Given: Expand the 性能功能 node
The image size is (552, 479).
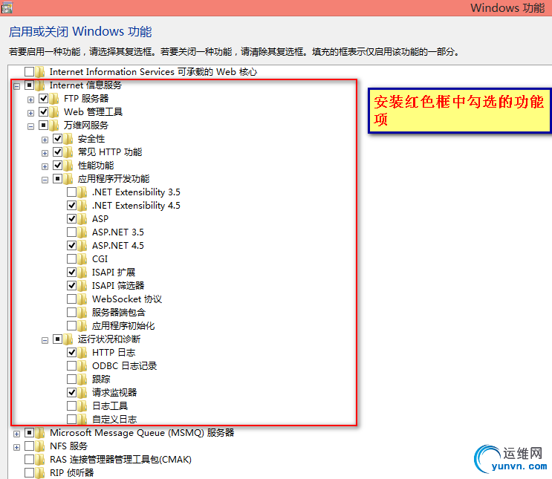Looking at the screenshot, I should [x=45, y=166].
